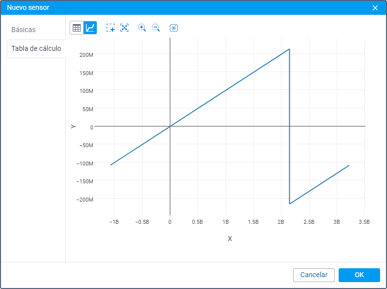Image resolution: width=387 pixels, height=289 pixels.
Task: Close the Nuevo sensor dialog
Action: (x=375, y=8)
